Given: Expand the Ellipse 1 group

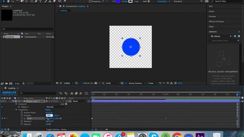Looking at the screenshot, I should coord(19,107).
